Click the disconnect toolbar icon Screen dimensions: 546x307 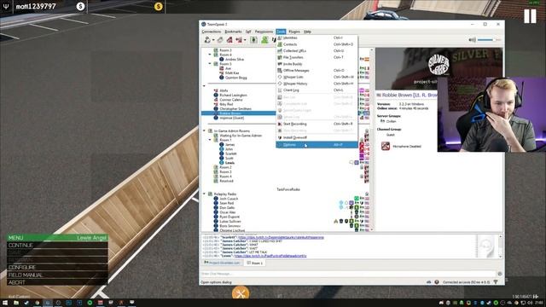click(220, 40)
